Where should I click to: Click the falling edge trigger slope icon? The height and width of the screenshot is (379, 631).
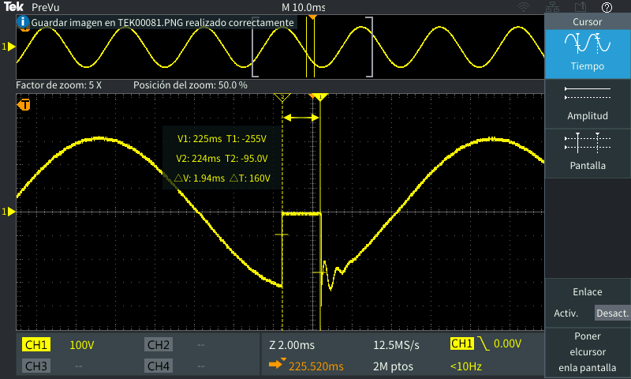pos(484,343)
